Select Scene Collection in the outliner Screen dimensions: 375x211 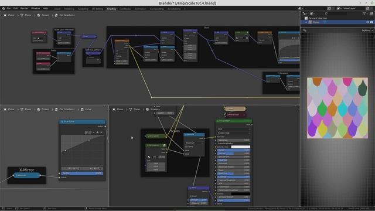point(318,18)
